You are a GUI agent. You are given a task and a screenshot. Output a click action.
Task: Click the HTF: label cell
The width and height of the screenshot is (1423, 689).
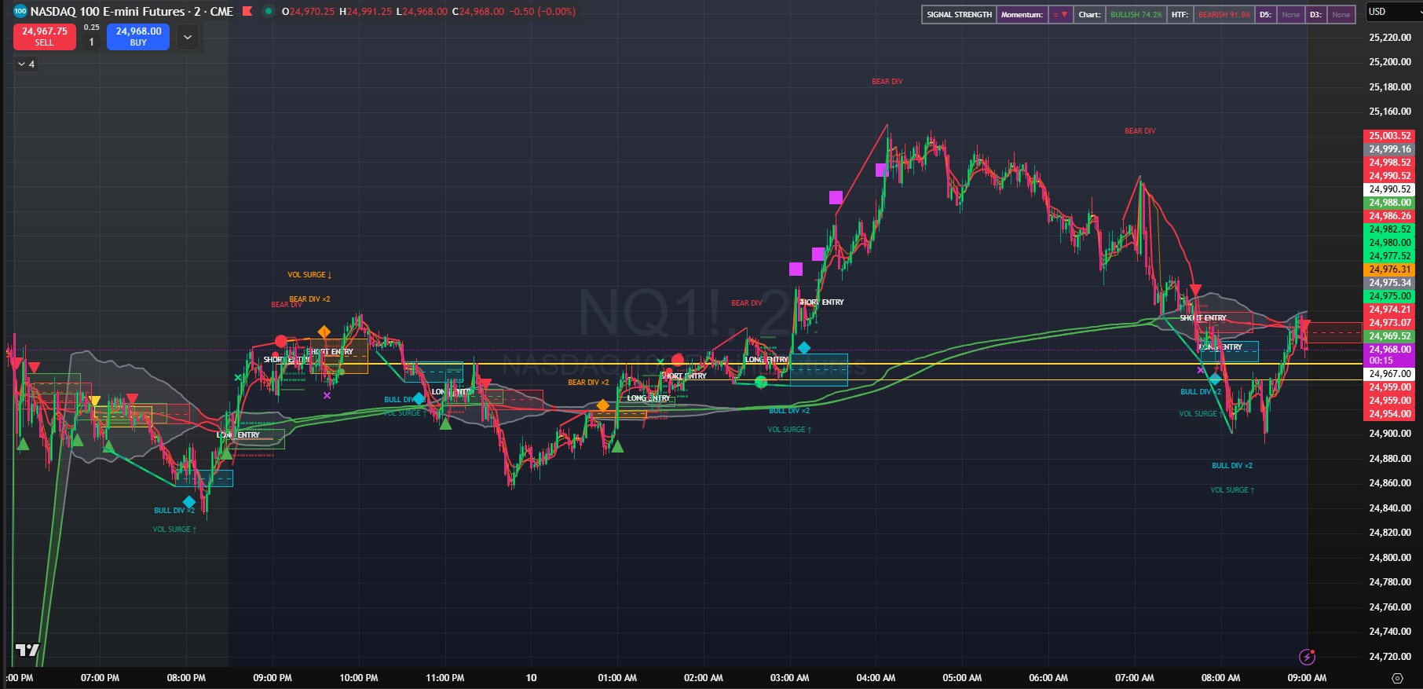click(x=1180, y=15)
